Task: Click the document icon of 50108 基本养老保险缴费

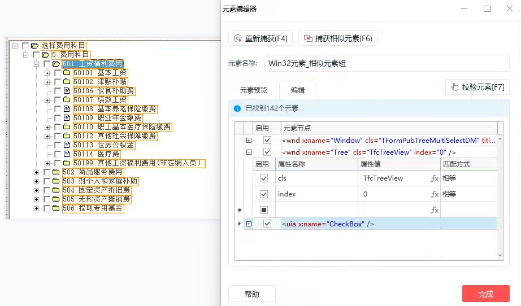Action: 67,109
